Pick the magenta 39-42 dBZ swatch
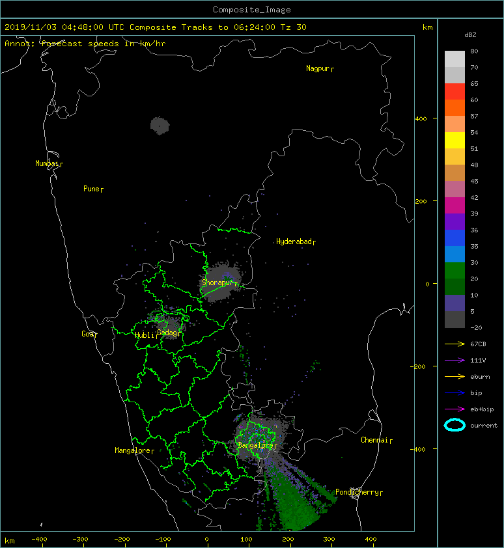This screenshot has height=548, width=504. [455, 205]
